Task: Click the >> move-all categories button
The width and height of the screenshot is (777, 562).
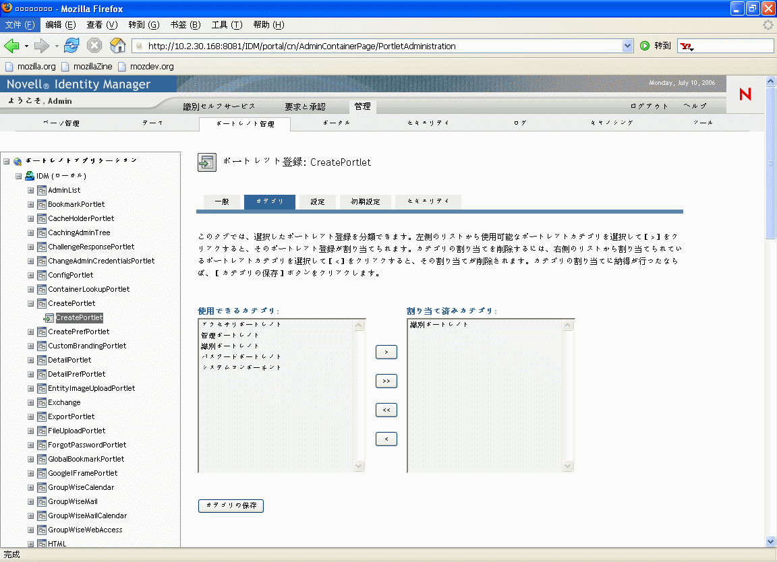Action: (386, 381)
